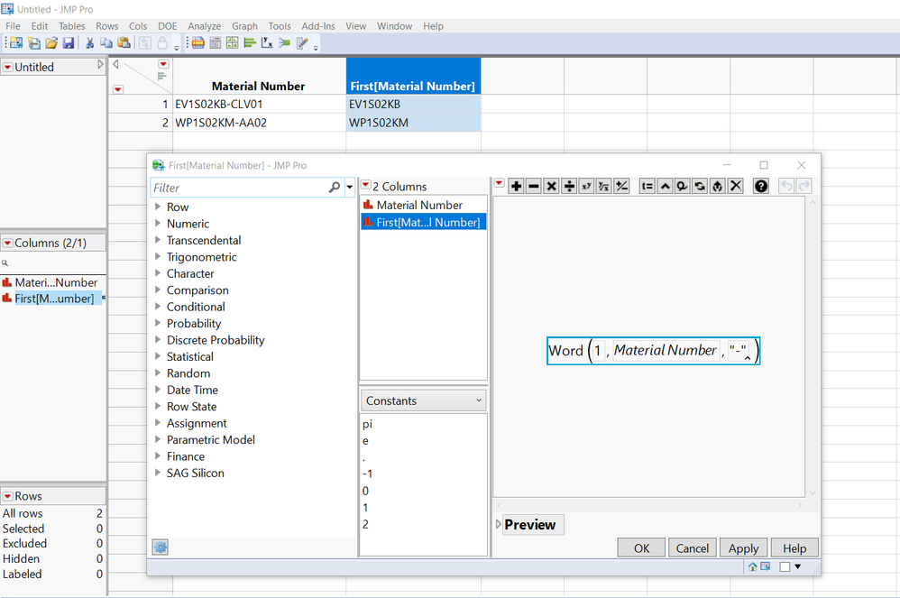Open the Tables menu
This screenshot has width=900, height=598.
coord(72,26)
